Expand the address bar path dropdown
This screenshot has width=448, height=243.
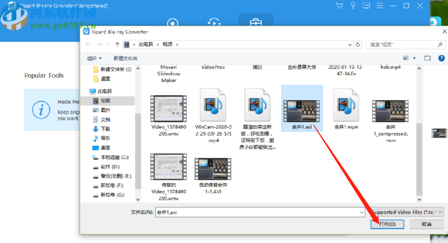point(350,45)
